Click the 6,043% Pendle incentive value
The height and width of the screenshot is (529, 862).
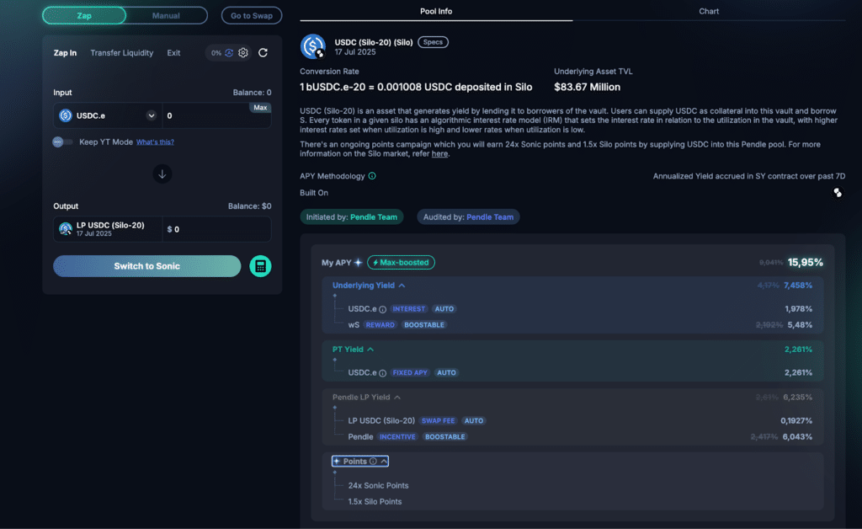coord(799,436)
